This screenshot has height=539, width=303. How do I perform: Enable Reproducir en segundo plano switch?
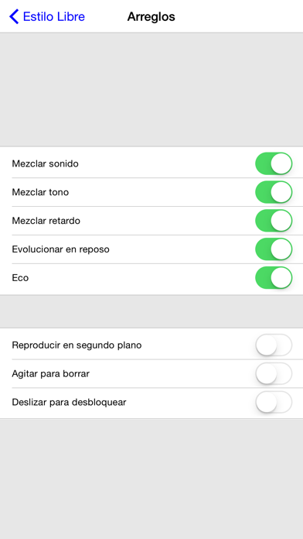(274, 345)
